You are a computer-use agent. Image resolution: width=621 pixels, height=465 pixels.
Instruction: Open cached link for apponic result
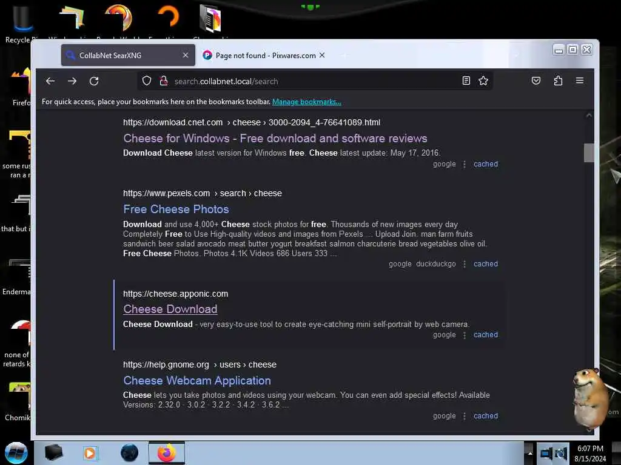486,334
